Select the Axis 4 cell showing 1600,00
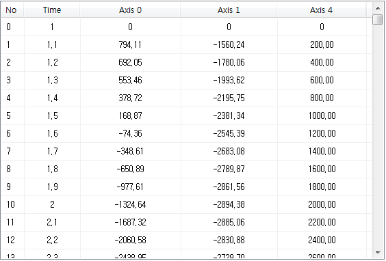 (322, 169)
